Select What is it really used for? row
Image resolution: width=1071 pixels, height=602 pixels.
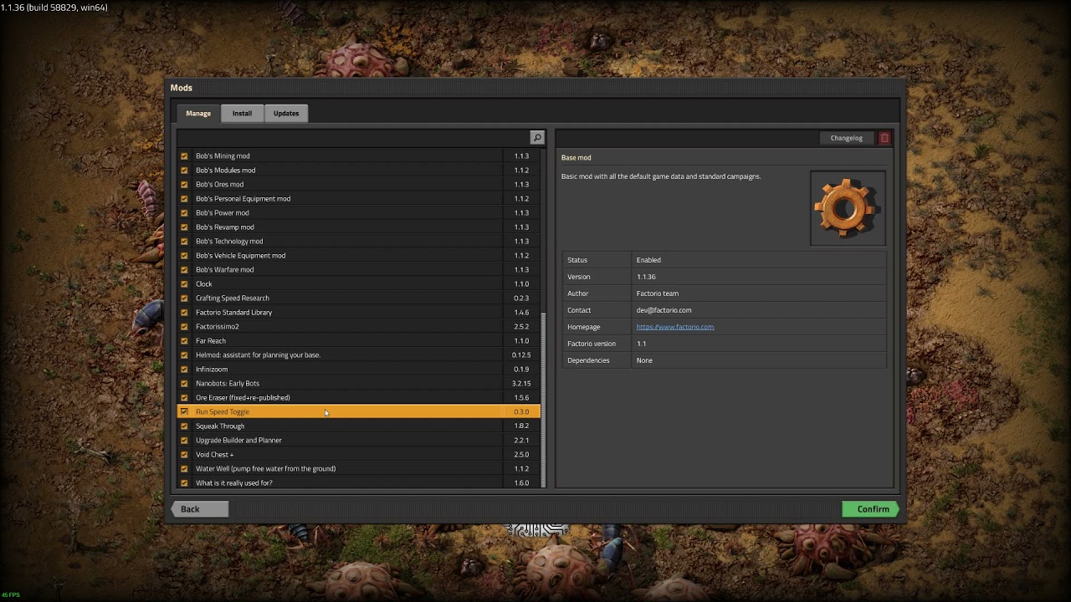tap(359, 483)
